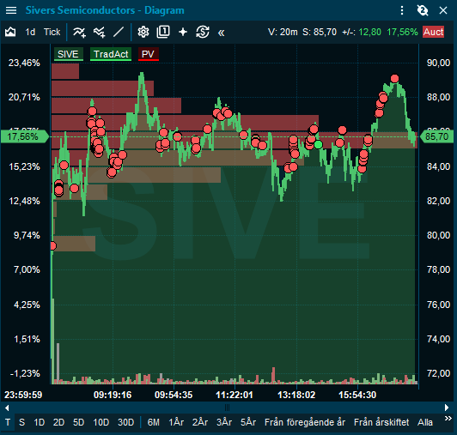The width and height of the screenshot is (457, 435).
Task: Click Sivers Semiconductors - Diagram title
Action: pos(105,10)
